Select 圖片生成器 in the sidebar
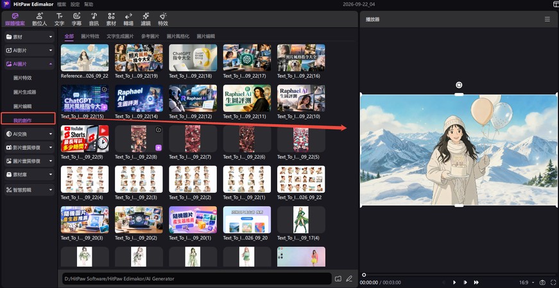 coord(24,92)
